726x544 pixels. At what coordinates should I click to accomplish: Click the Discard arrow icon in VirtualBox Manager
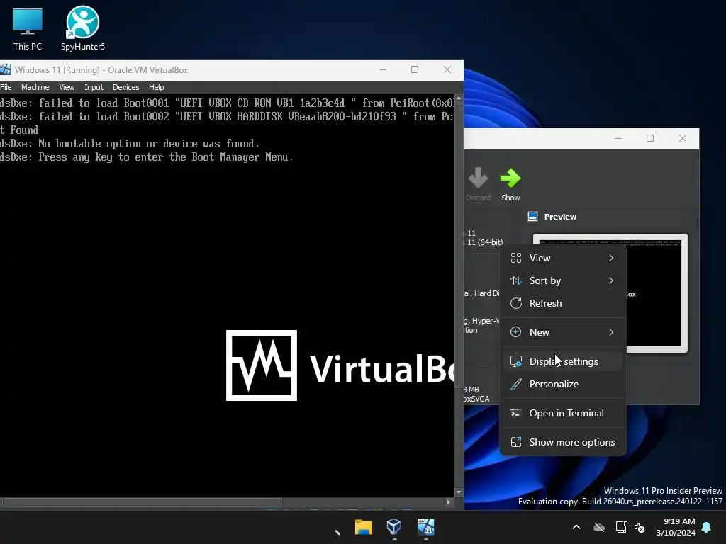click(478, 178)
